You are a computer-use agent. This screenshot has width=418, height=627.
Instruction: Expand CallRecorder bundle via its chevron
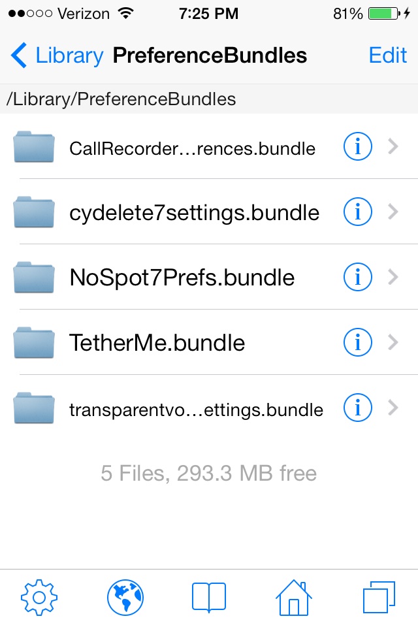click(393, 146)
